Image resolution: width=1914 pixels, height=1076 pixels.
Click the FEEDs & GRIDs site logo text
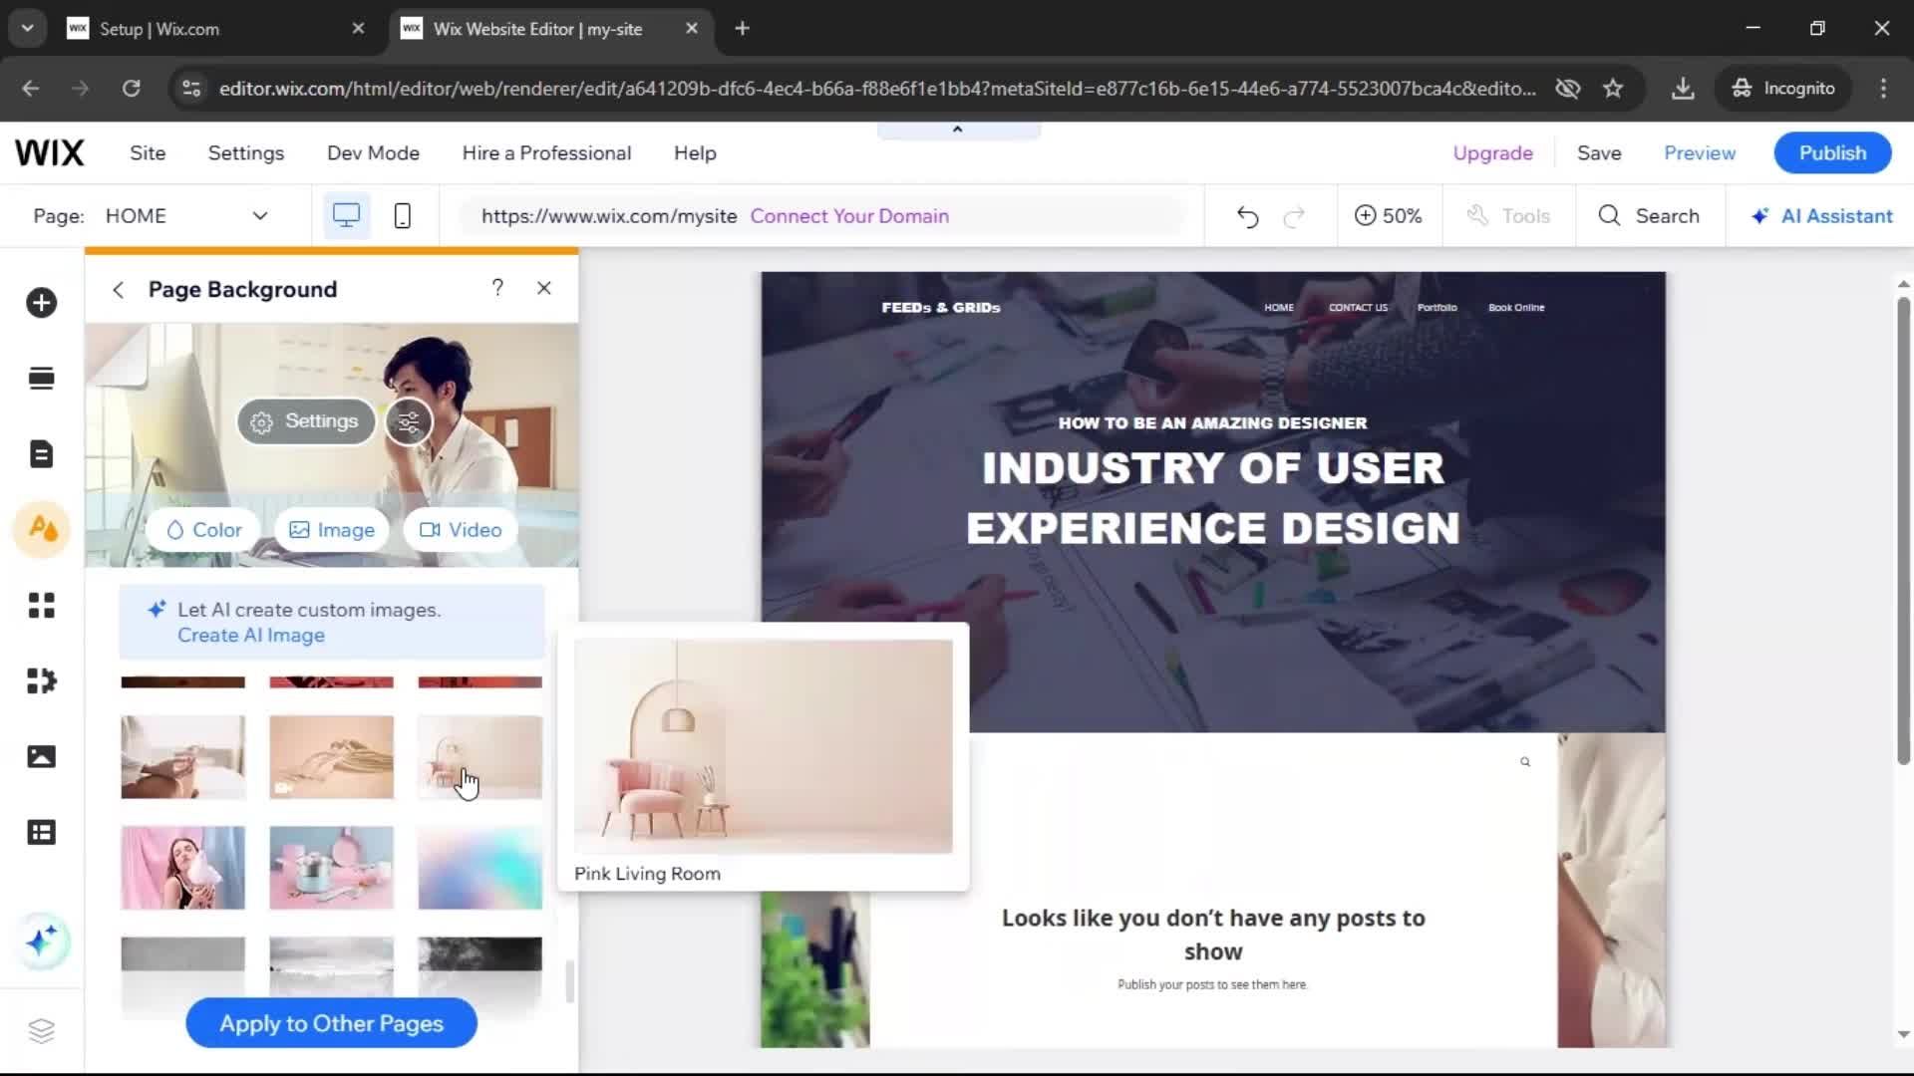pos(941,308)
